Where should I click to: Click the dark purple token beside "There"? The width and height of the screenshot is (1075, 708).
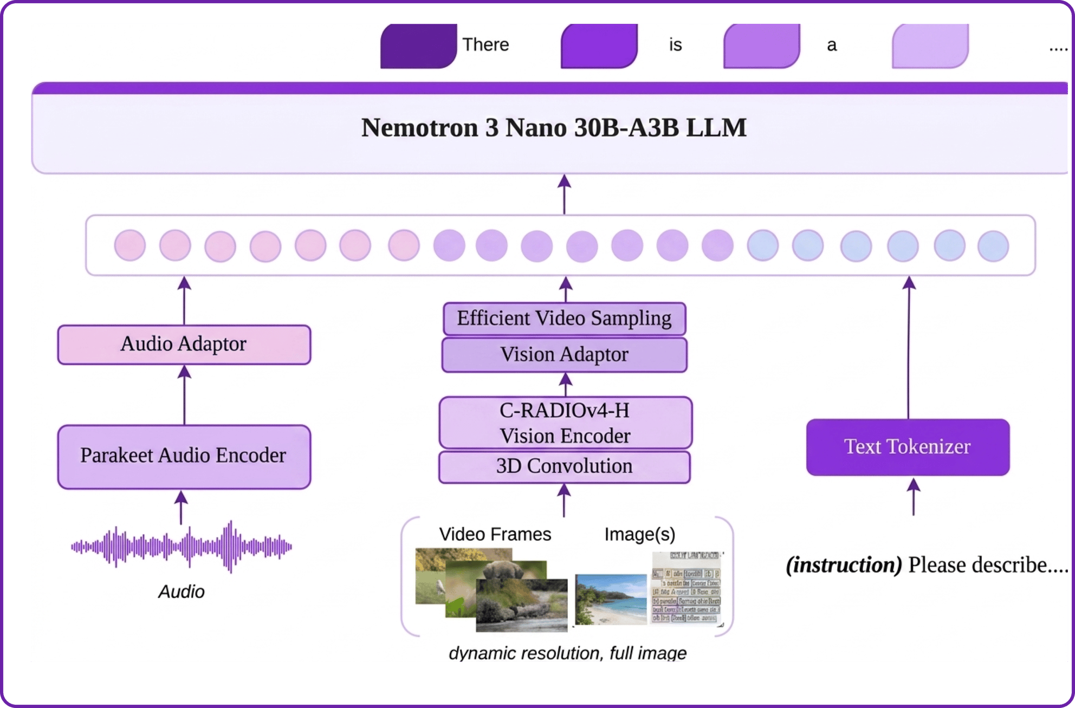click(x=418, y=46)
